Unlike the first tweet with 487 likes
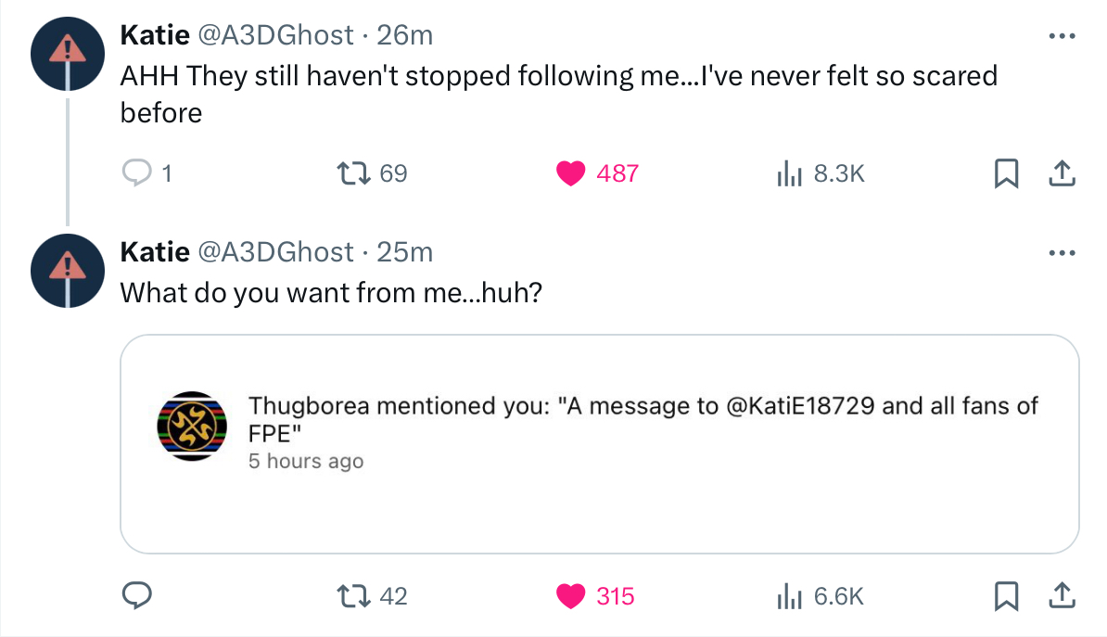This screenshot has width=1107, height=637. point(572,172)
